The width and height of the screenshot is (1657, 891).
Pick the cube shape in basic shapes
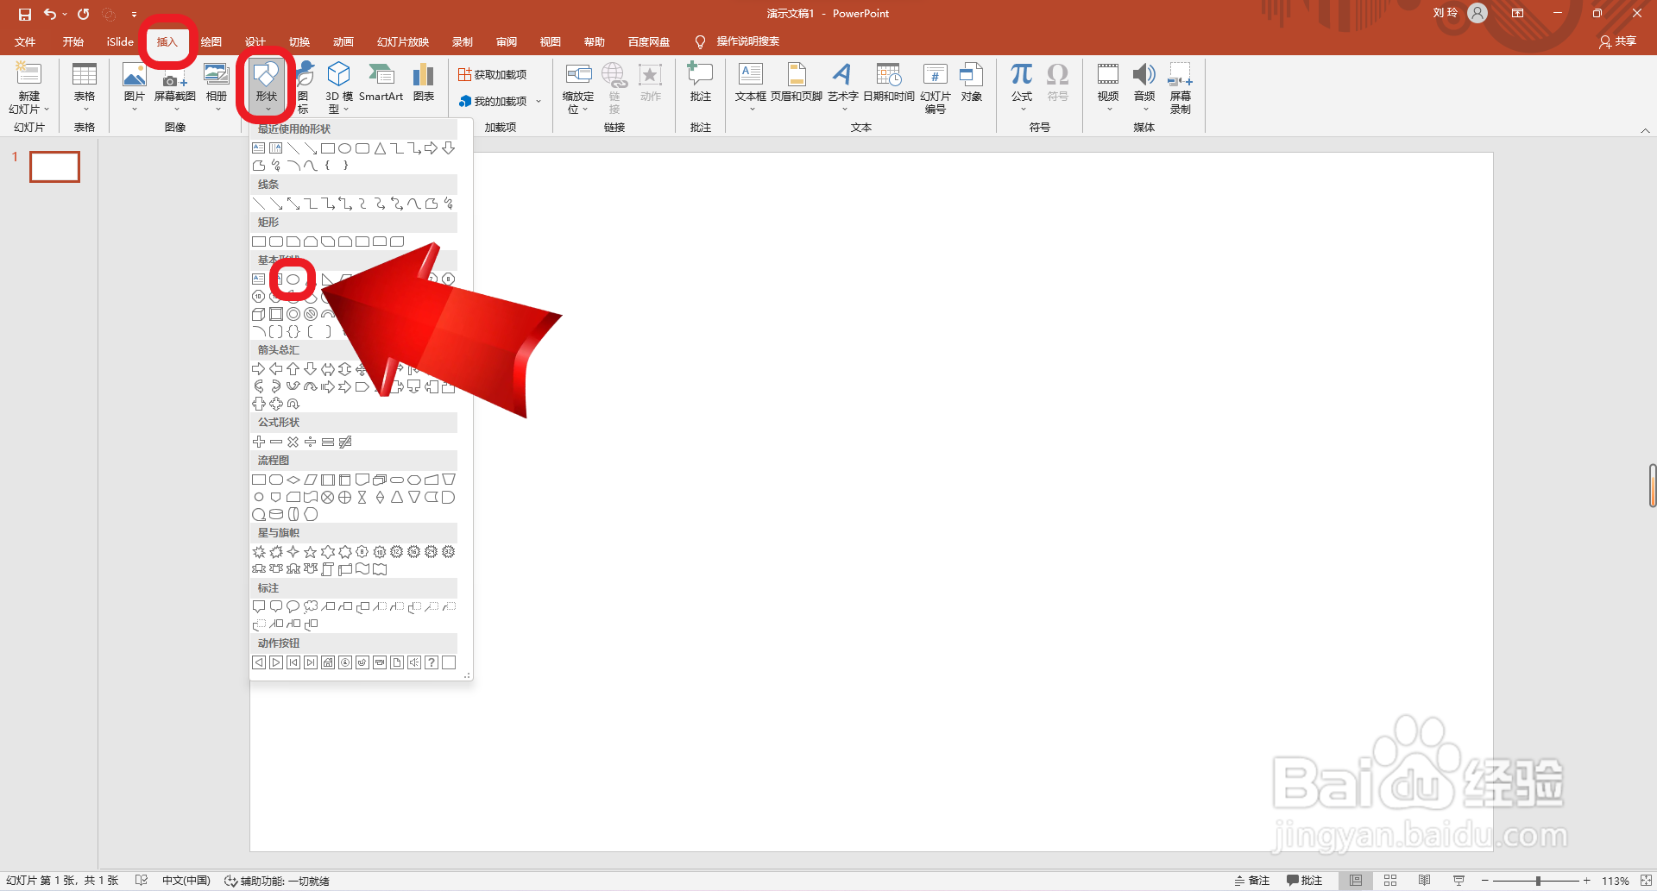259,314
